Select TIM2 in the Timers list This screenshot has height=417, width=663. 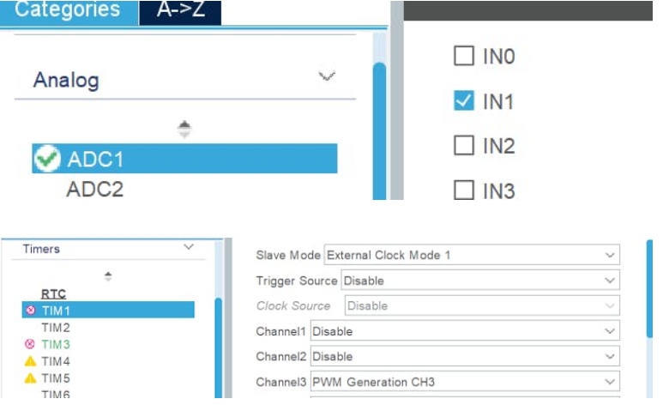pos(56,327)
